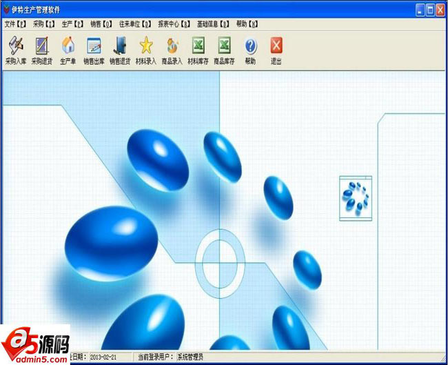Open the 材料录入 star icon
Image resolution: width=448 pixels, height=365 pixels.
pyautogui.click(x=146, y=50)
